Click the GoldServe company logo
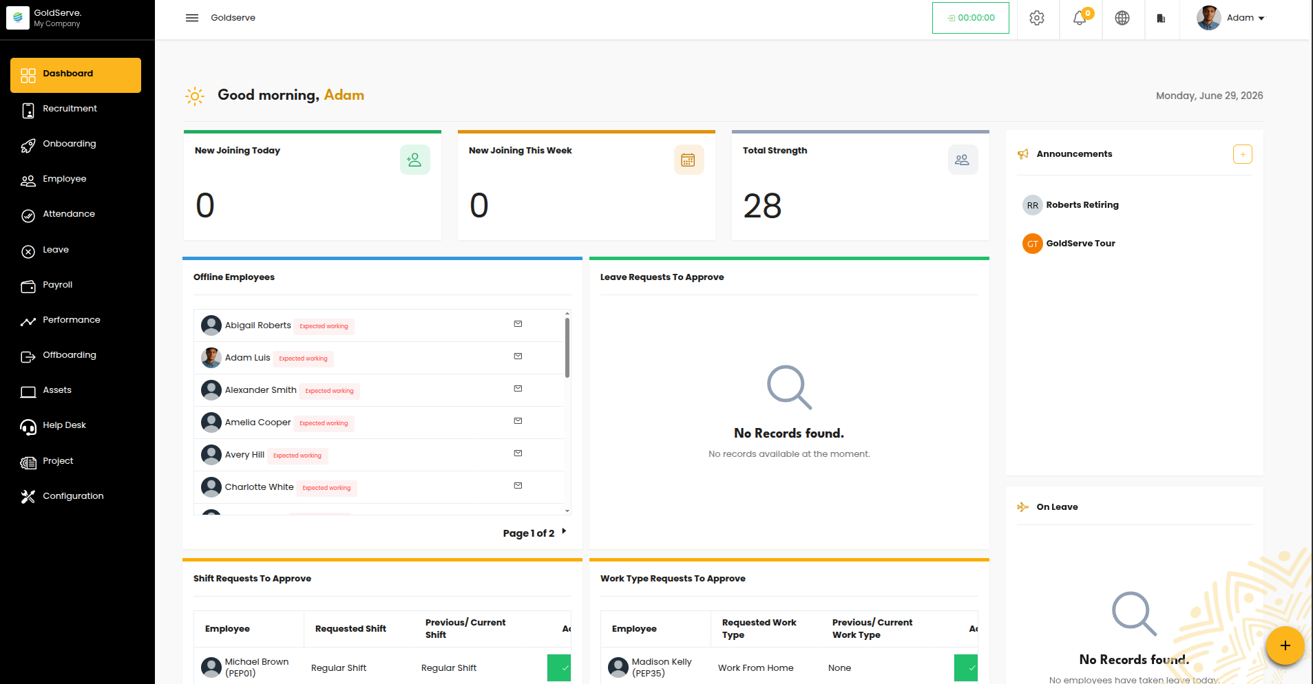The image size is (1313, 684). 18,18
